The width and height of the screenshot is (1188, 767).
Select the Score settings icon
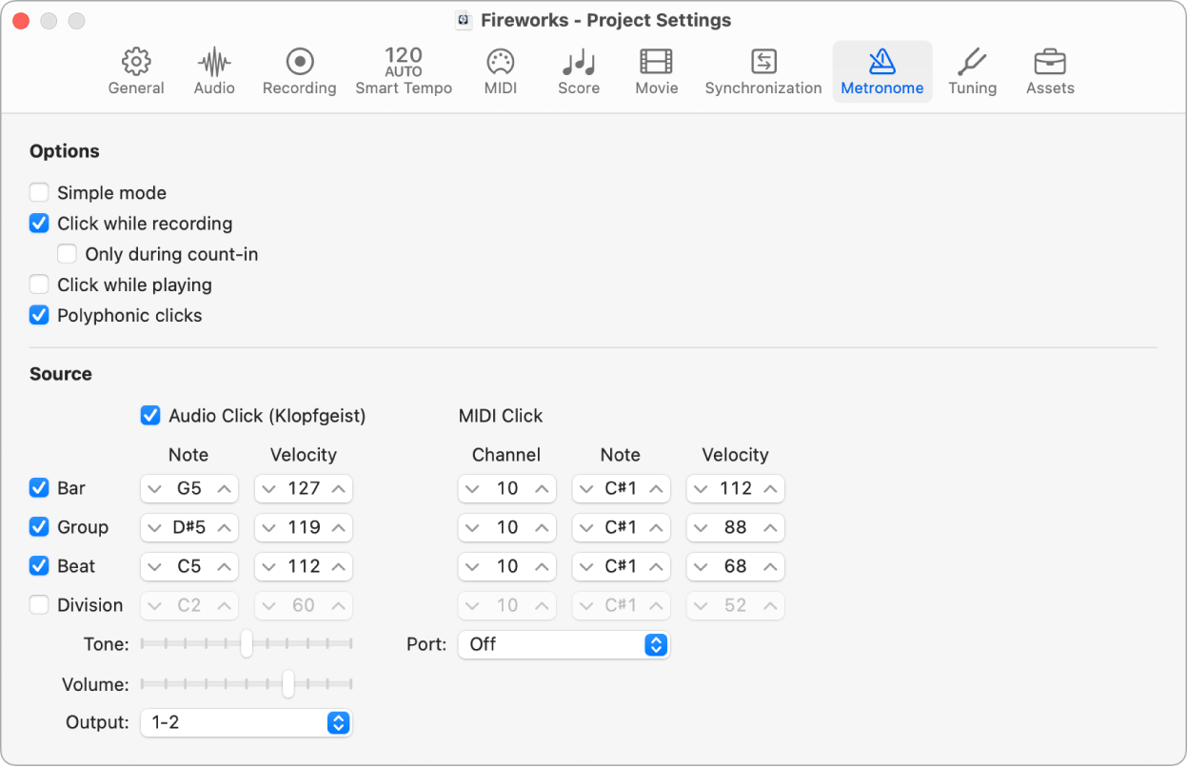578,70
